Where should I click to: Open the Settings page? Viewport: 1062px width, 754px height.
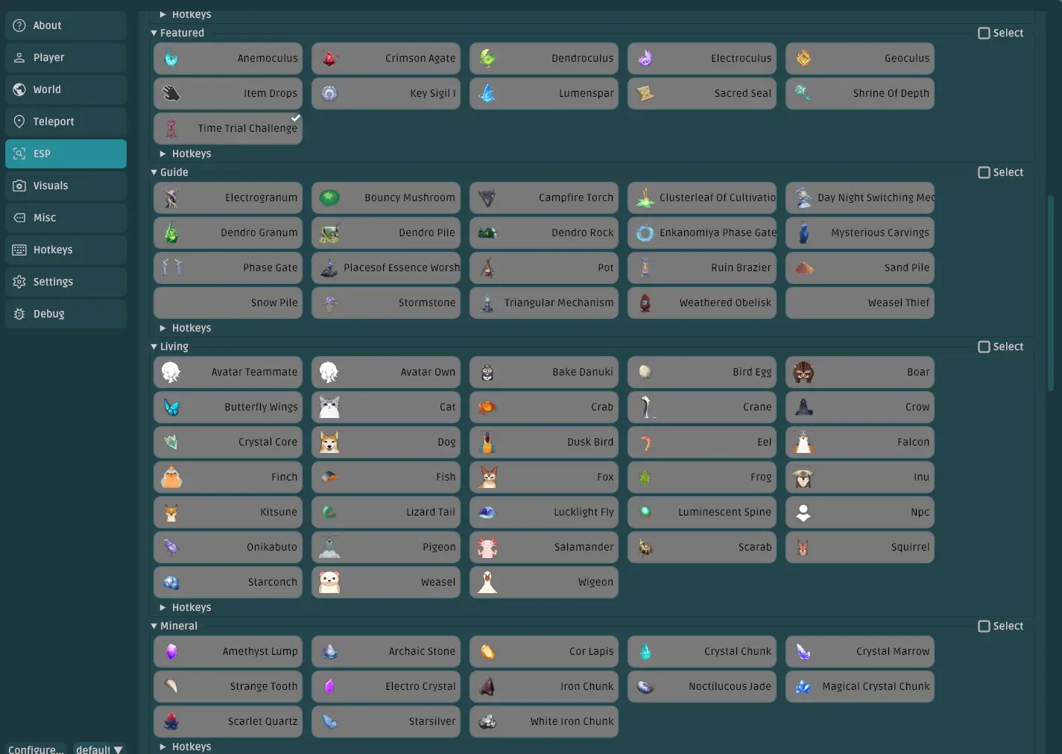tap(66, 282)
